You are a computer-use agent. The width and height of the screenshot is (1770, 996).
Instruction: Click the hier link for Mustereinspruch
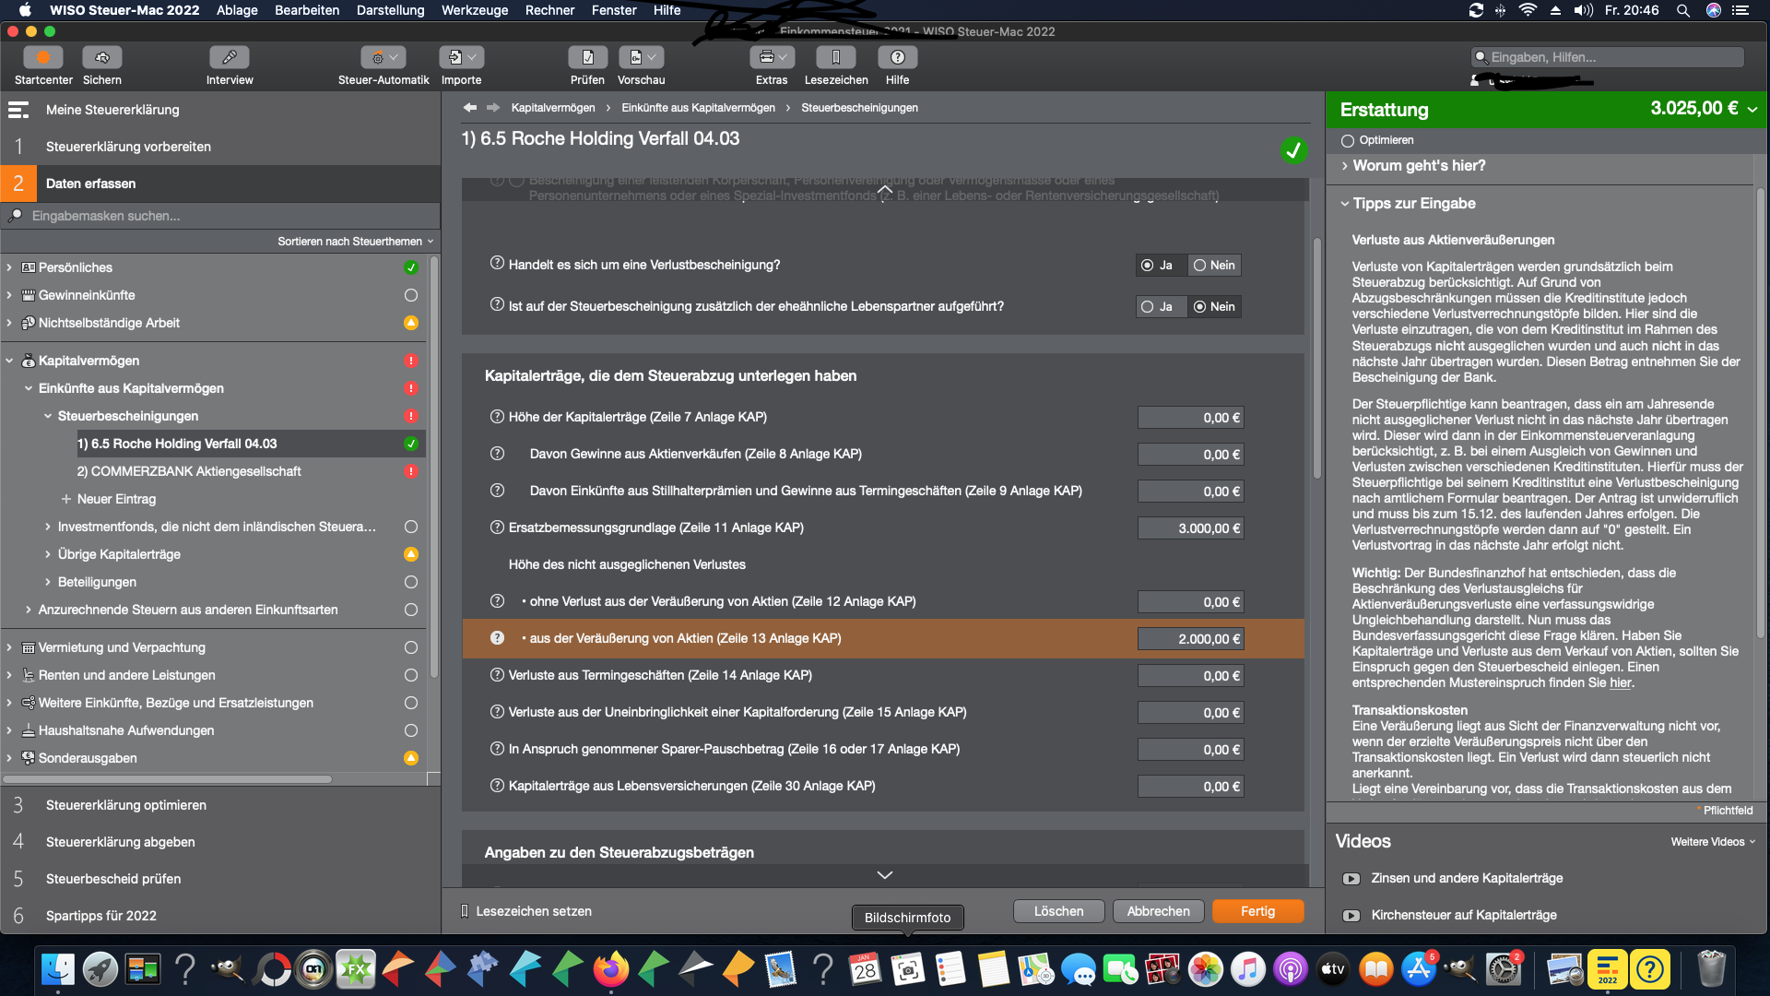[x=1620, y=683]
